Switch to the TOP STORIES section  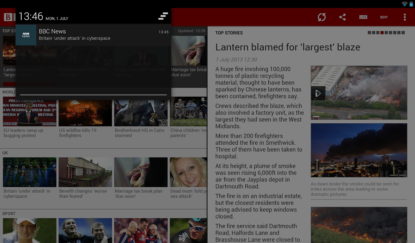[229, 33]
